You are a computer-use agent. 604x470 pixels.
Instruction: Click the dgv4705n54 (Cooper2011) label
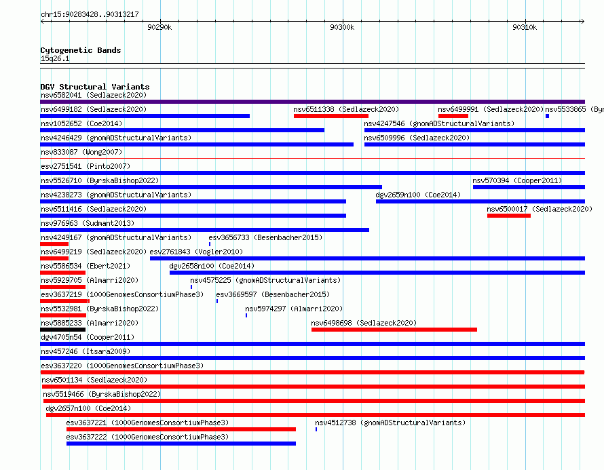pyautogui.click(x=88, y=337)
